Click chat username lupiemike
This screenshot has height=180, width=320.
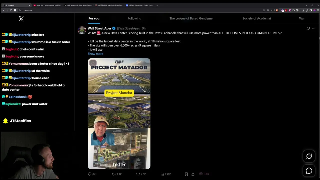click(x=13, y=104)
